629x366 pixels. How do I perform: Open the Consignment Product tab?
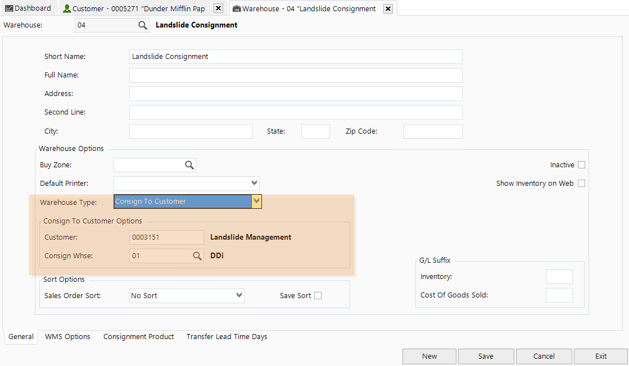tap(138, 337)
